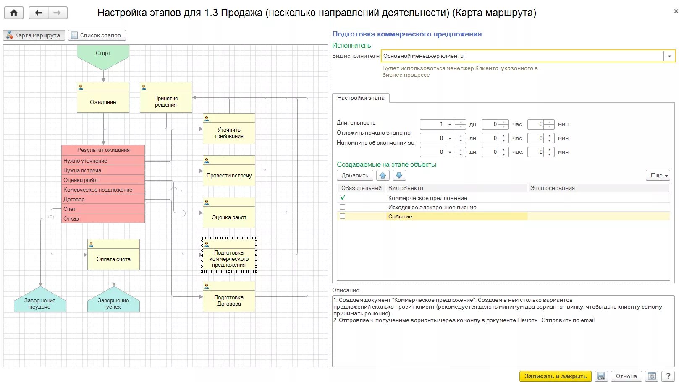Close the form with the top-right X
Viewport: 684px width, 382px height.
click(676, 11)
